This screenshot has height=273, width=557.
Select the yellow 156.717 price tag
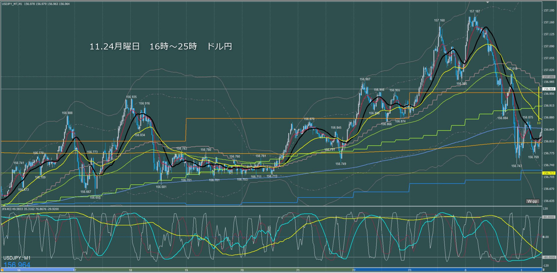point(549,173)
